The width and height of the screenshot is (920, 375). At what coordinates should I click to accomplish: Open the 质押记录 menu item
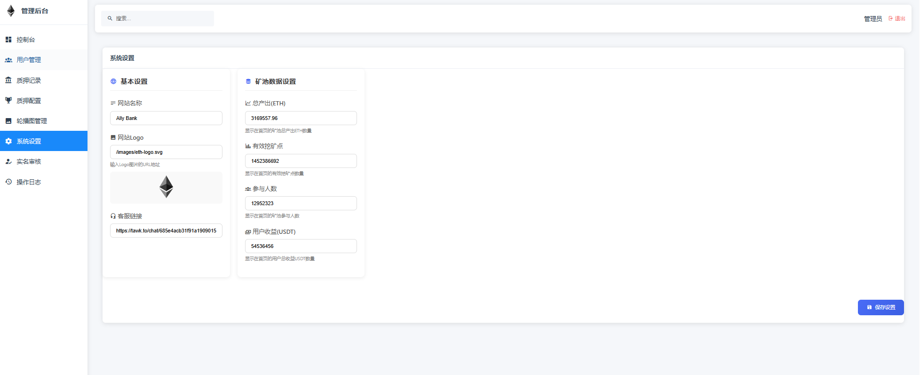pyautogui.click(x=29, y=80)
